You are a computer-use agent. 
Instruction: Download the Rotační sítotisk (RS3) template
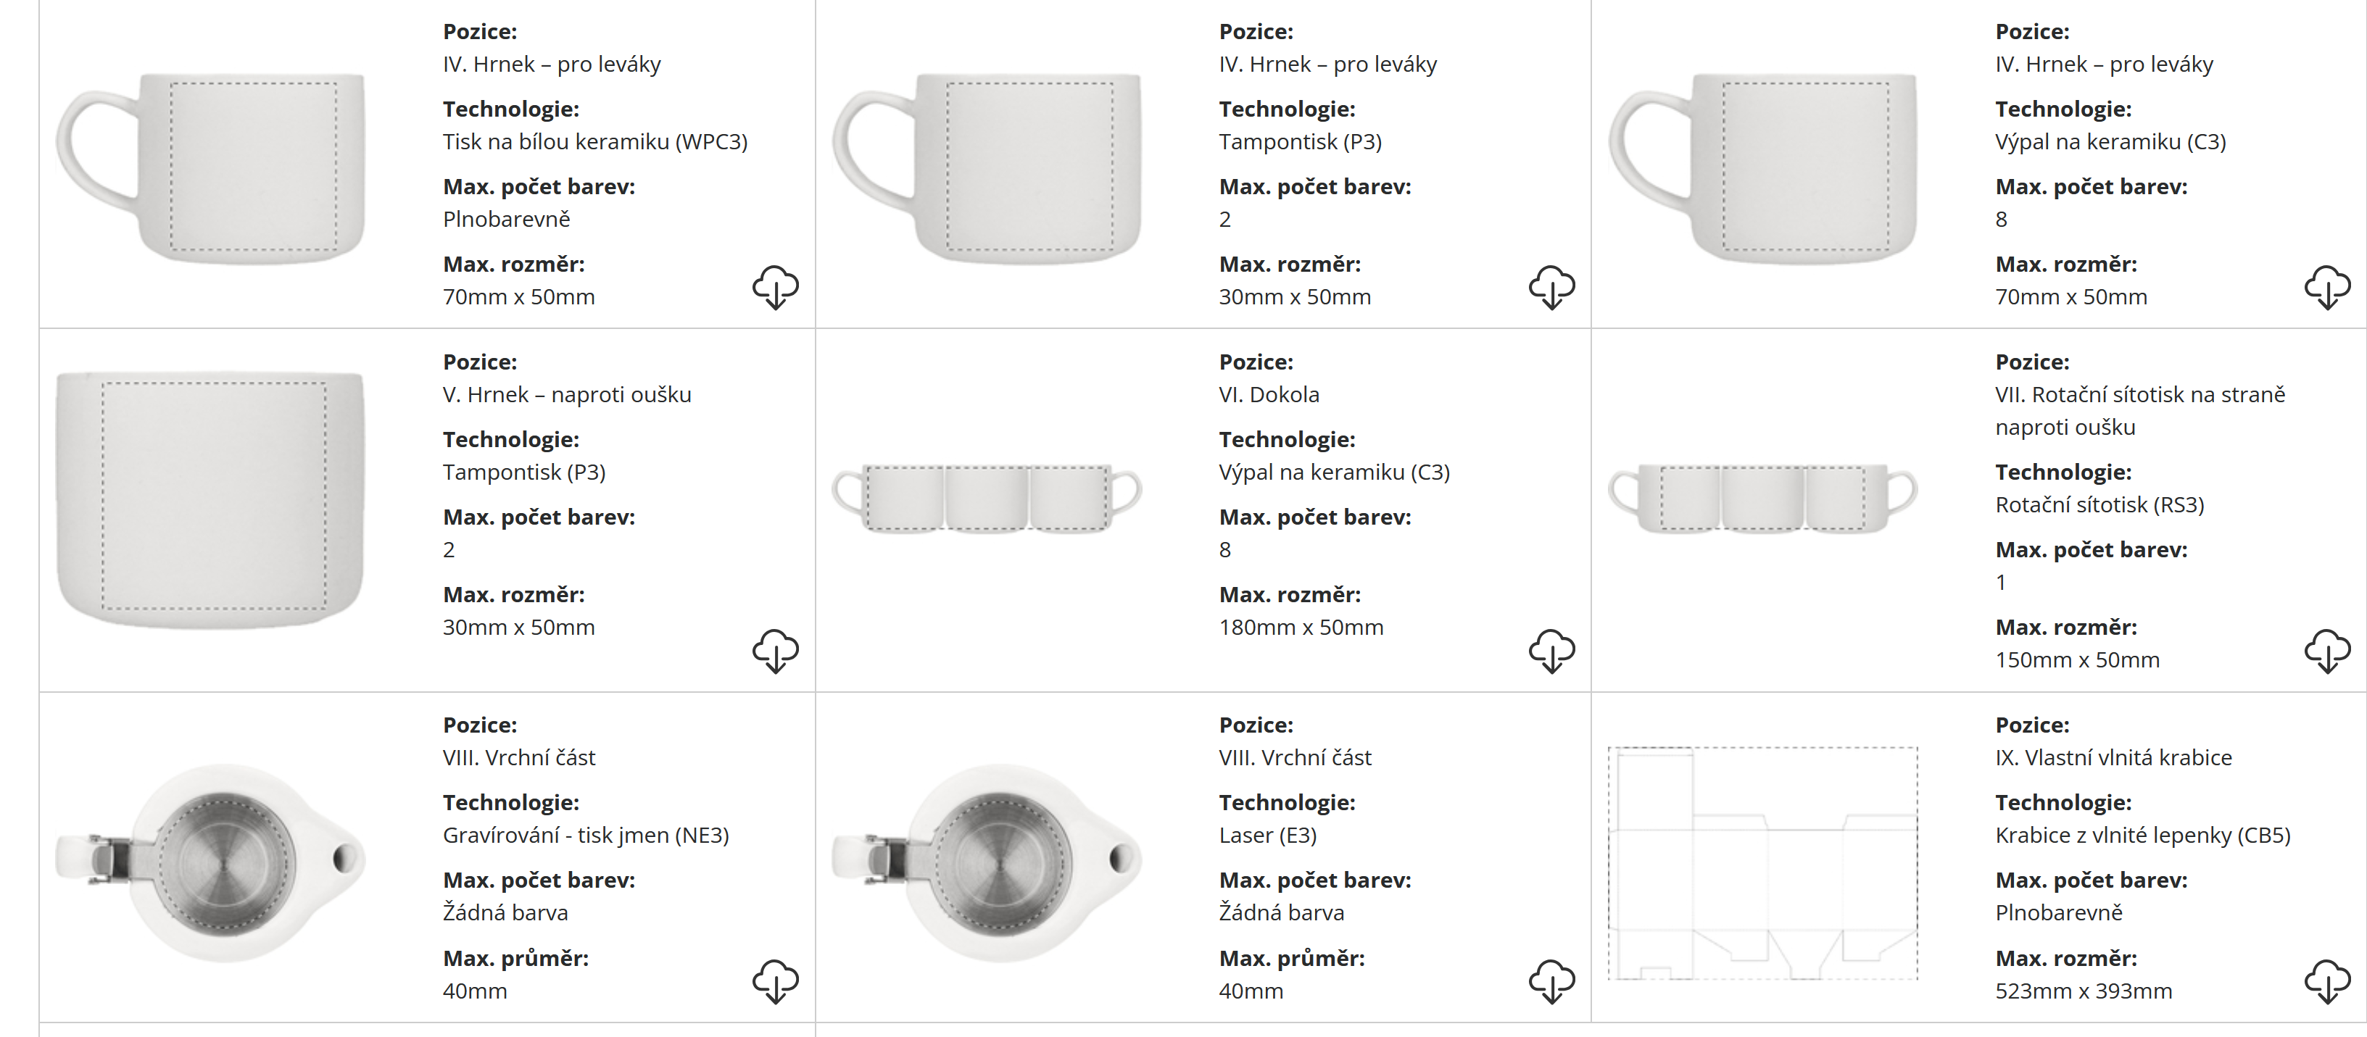(x=2327, y=650)
